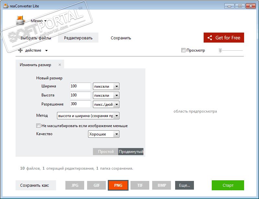Click the reaConverter title bar icon
The width and height of the screenshot is (259, 199).
(6, 6)
